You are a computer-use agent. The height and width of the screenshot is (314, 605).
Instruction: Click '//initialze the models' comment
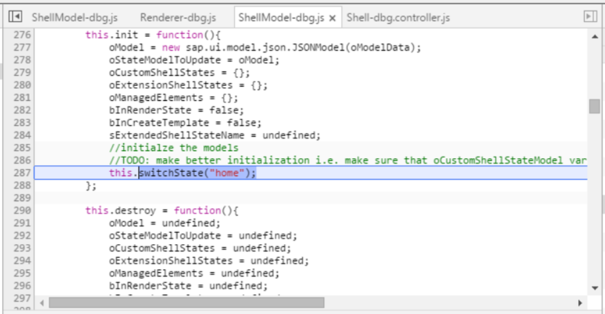[x=173, y=147]
